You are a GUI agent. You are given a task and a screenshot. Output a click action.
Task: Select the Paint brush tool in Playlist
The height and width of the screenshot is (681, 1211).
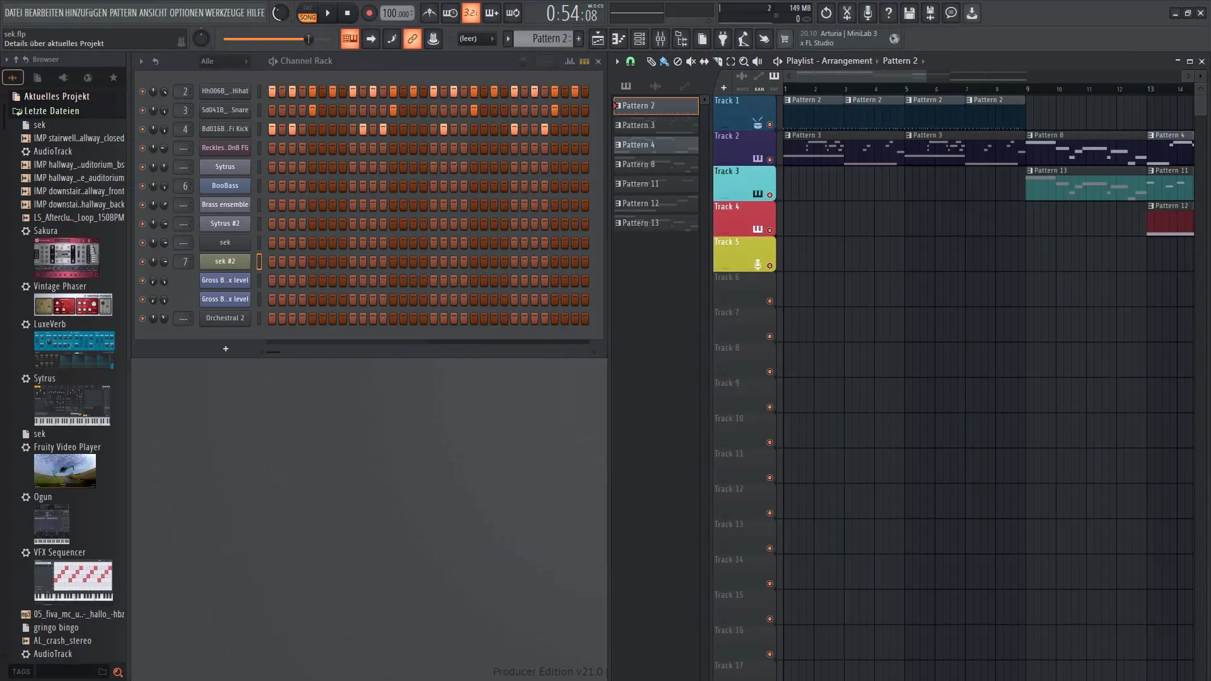tap(664, 61)
